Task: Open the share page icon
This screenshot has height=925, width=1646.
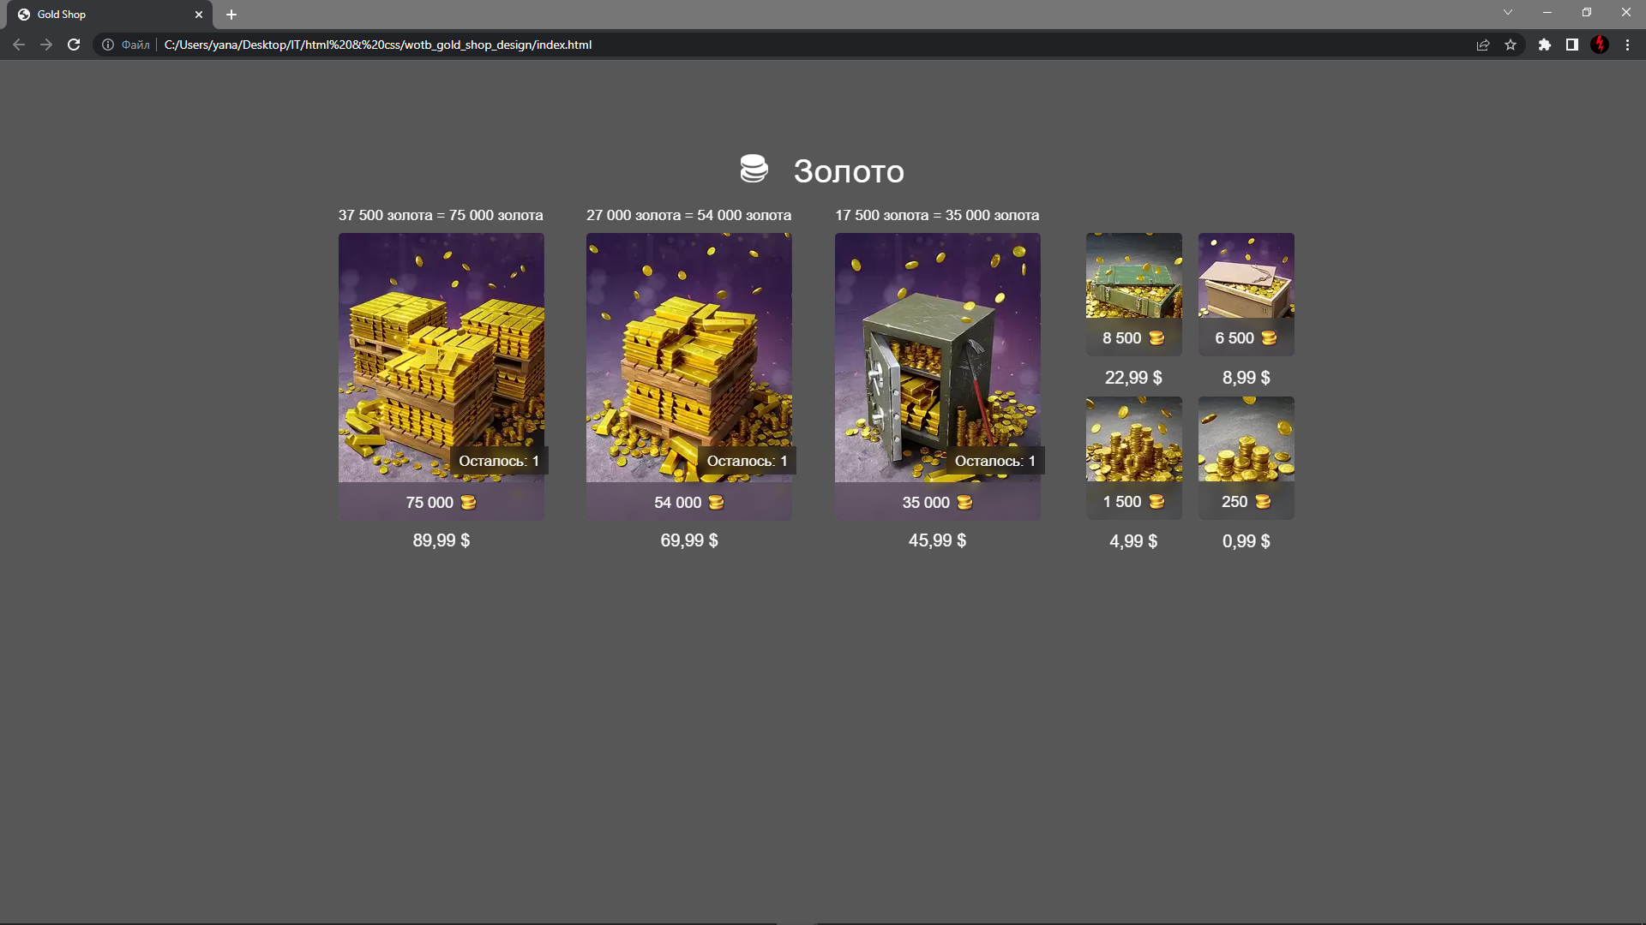Action: [1483, 45]
